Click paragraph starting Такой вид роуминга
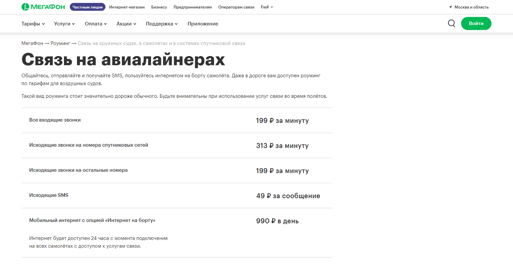Image resolution: width=513 pixels, height=264 pixels. point(174,96)
